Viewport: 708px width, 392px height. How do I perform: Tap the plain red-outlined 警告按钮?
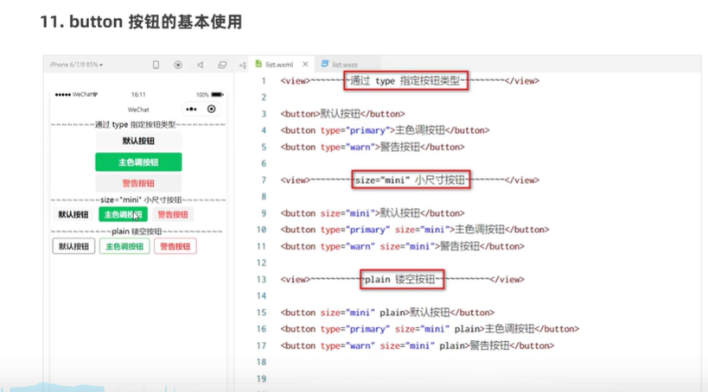(175, 246)
